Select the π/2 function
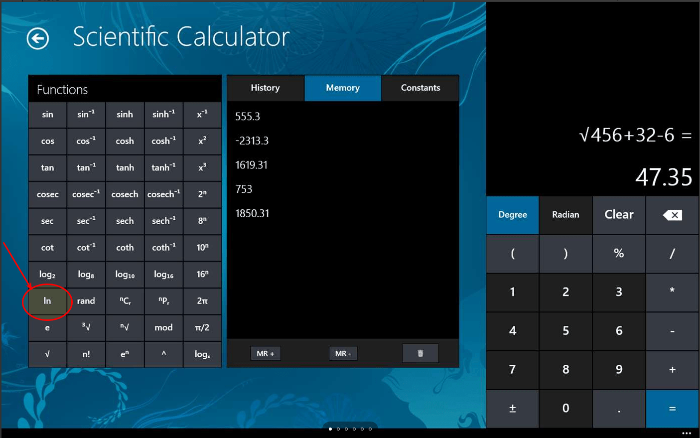Viewport: 700px width, 438px height. pos(202,327)
